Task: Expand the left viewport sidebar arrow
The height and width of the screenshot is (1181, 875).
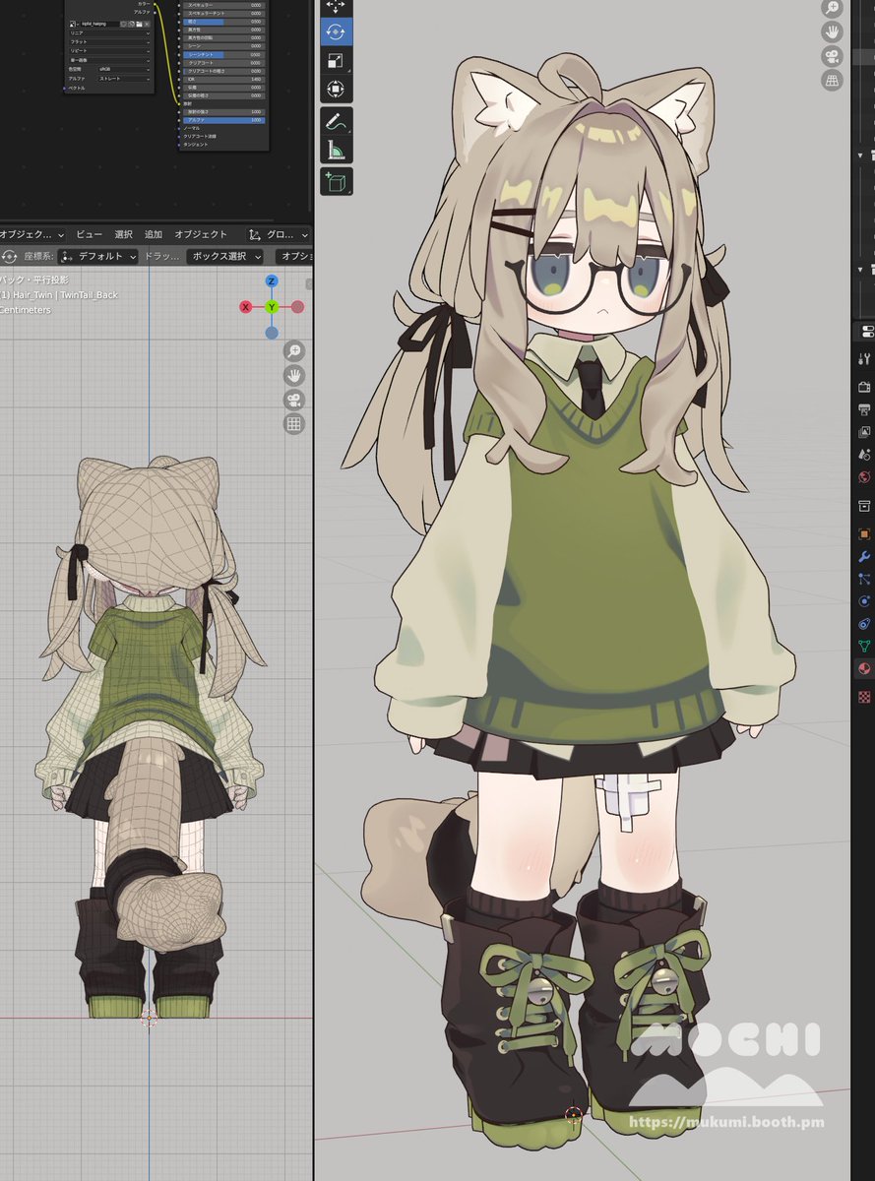Action: tap(309, 284)
